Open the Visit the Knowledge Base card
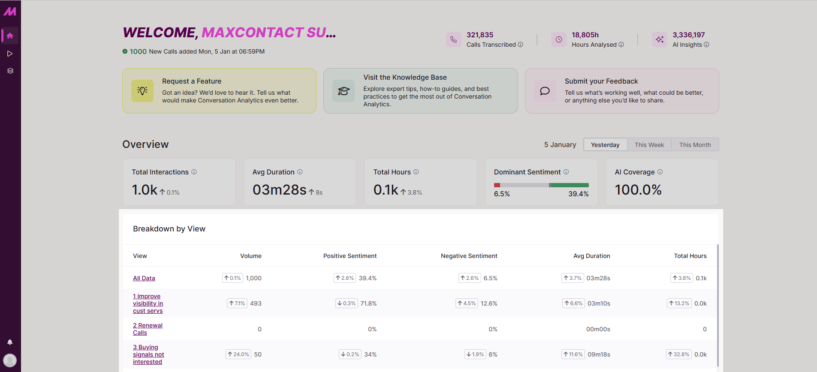 (420, 91)
